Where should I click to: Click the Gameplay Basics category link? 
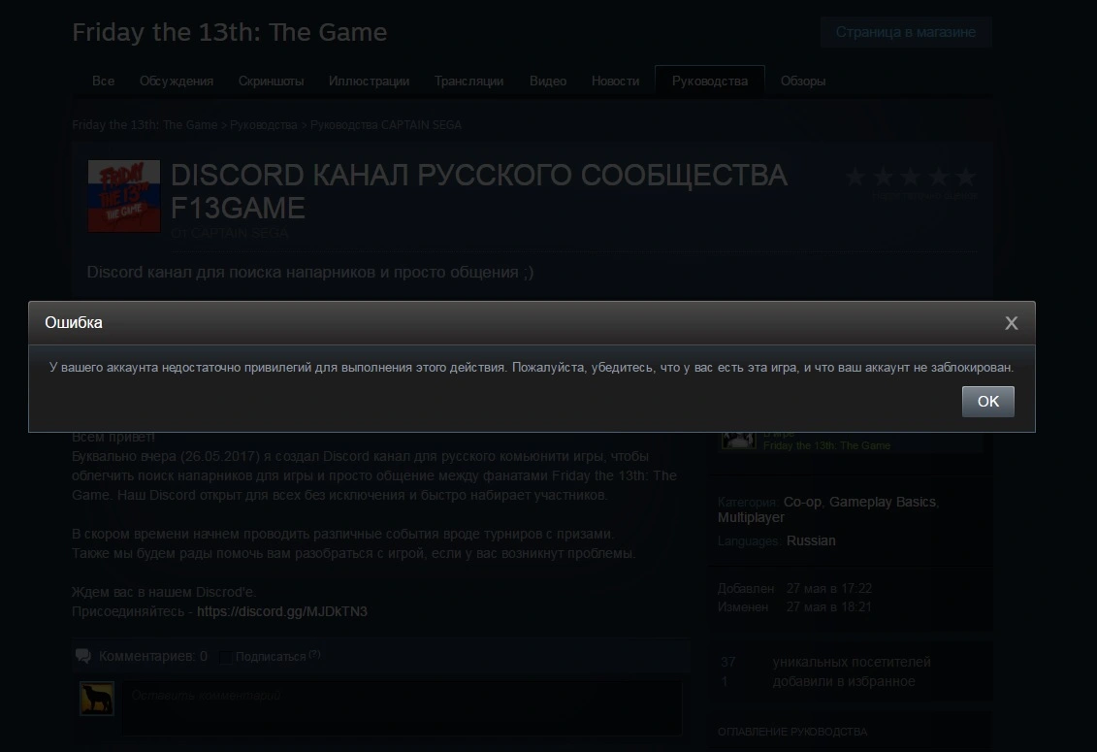click(x=883, y=502)
